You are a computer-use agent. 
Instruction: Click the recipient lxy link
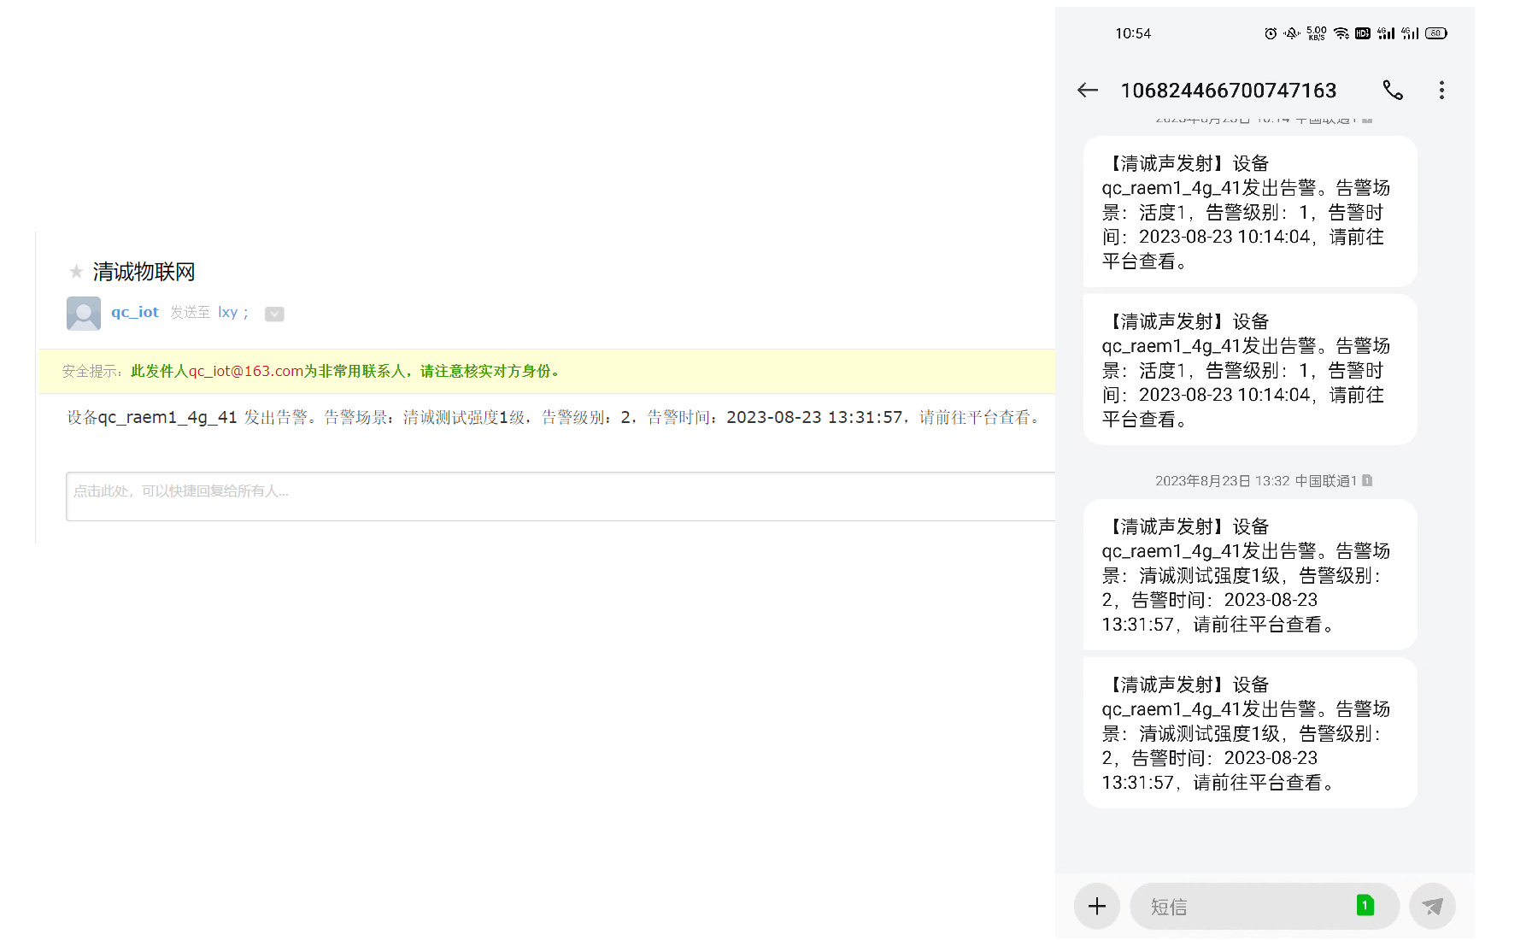coord(228,312)
